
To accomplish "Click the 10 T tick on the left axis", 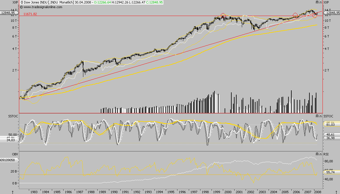I will pyautogui.click(x=14, y=21).
